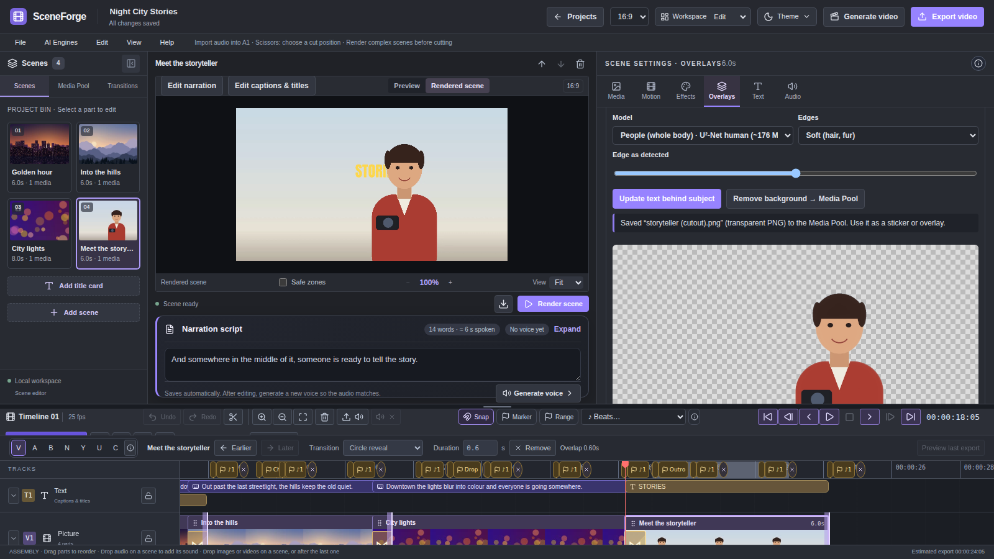The image size is (994, 559).
Task: Click Generate voice button
Action: click(538, 393)
